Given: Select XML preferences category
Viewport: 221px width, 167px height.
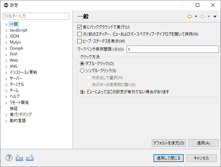Looking at the screenshot, I should coord(14,66).
